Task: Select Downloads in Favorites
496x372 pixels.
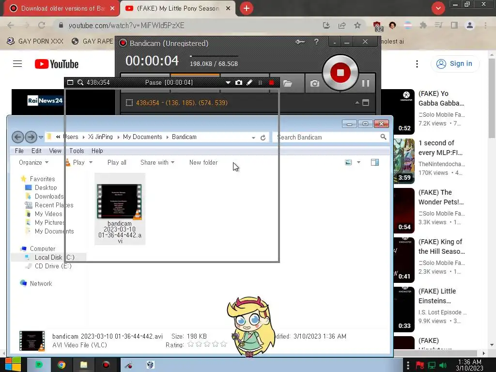Action: 49,197
